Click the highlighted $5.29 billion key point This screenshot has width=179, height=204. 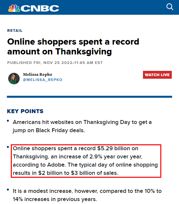(85, 161)
